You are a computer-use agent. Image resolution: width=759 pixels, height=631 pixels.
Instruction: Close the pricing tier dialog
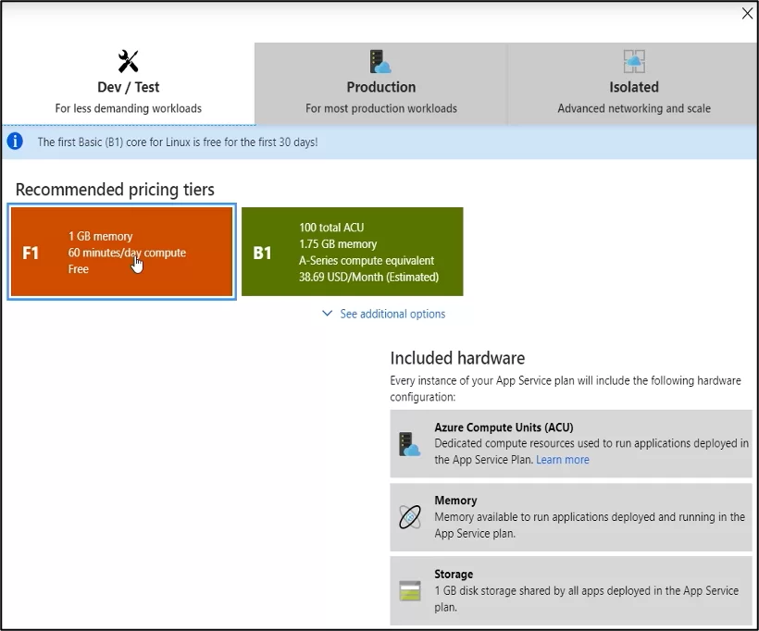pos(747,14)
